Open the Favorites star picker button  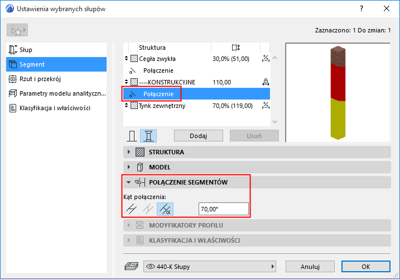[x=17, y=30]
